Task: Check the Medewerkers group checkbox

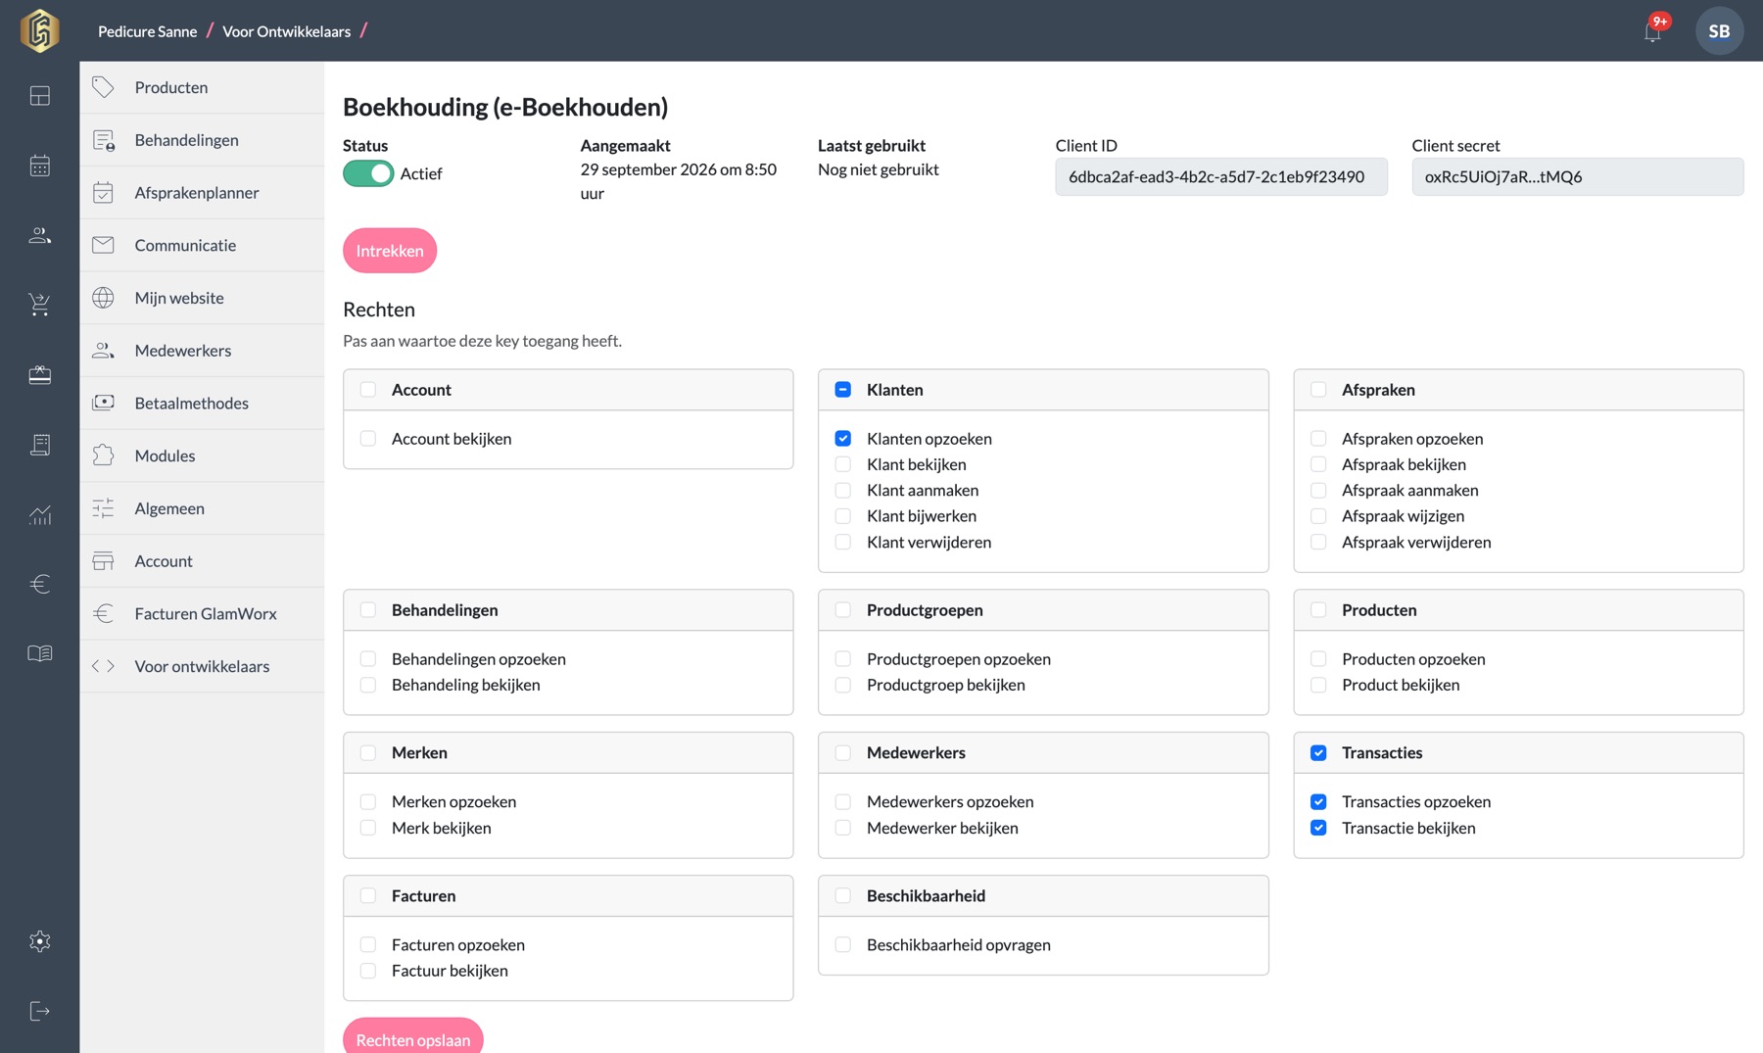Action: point(843,753)
